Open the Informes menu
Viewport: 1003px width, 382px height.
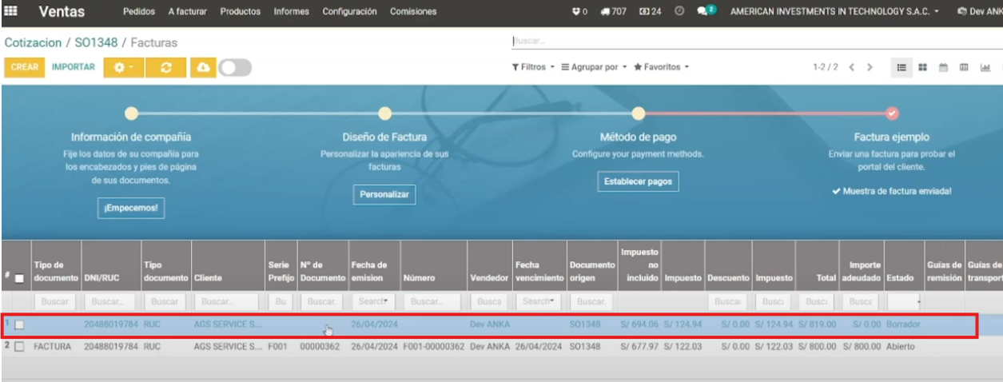pos(291,12)
